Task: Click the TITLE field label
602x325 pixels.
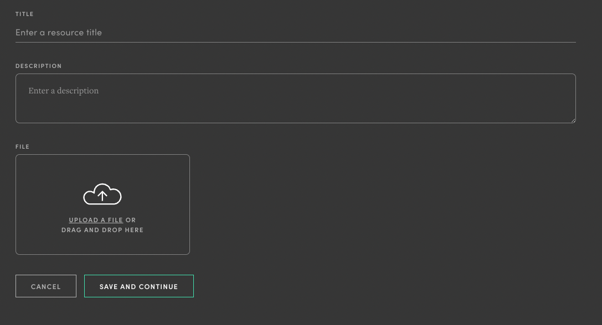Action: click(24, 14)
